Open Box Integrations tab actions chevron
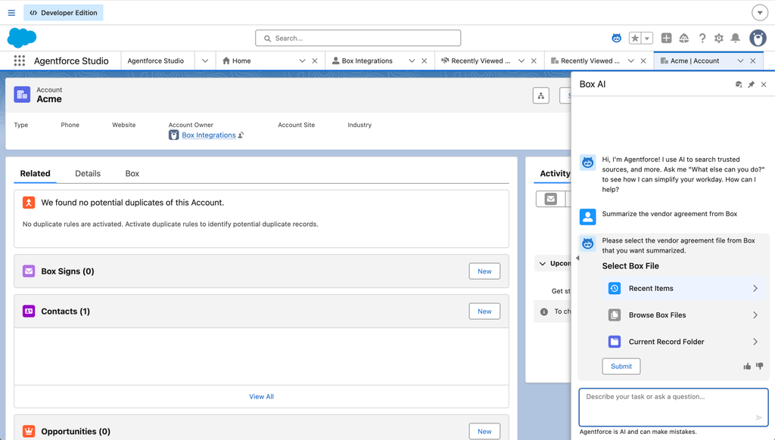Screen dimensions: 775x440 pyautogui.click(x=412, y=60)
